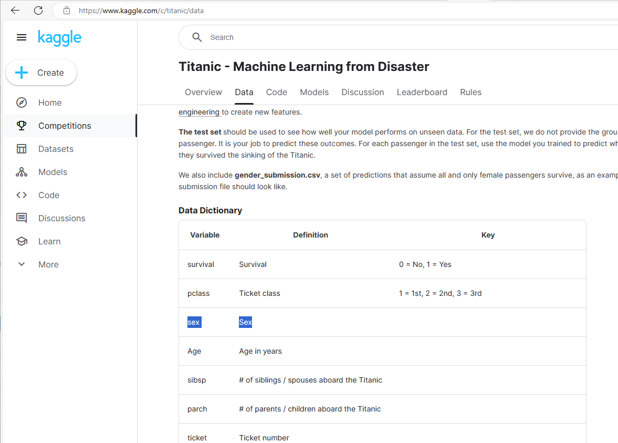Open Datasets in the sidebar
This screenshot has width=618, height=443.
coord(56,149)
